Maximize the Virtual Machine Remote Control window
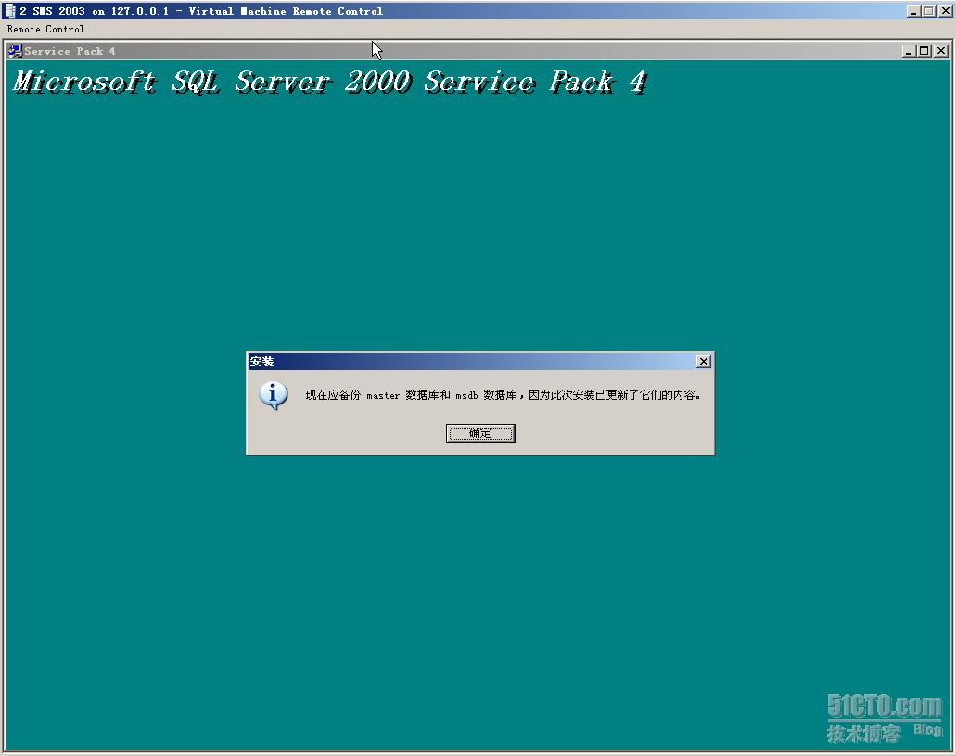Image resolution: width=956 pixels, height=756 pixels. [928, 11]
